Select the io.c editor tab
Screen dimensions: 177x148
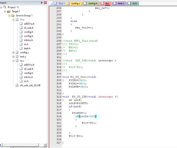106,4
